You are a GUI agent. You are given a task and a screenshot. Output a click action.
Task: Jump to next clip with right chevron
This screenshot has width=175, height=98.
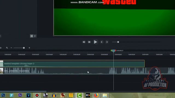(107, 42)
